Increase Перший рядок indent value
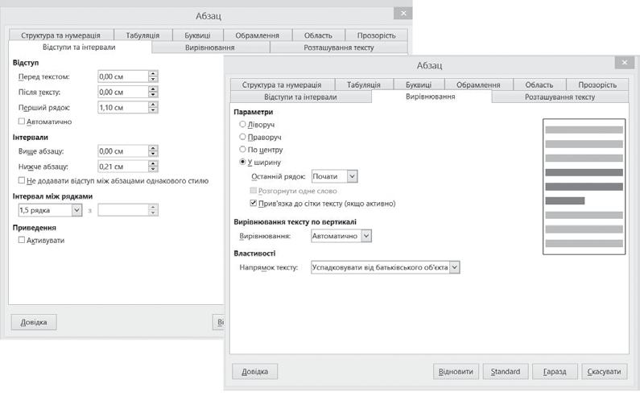The height and width of the screenshot is (400, 640). tap(153, 105)
